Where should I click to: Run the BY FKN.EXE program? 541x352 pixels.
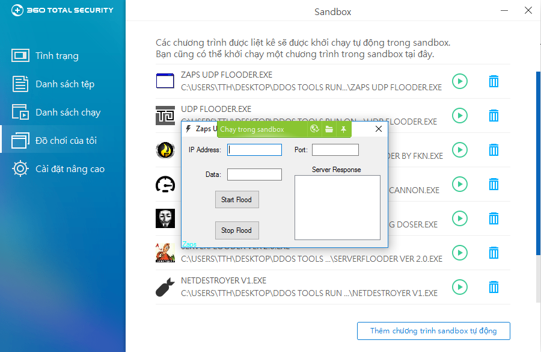point(460,150)
